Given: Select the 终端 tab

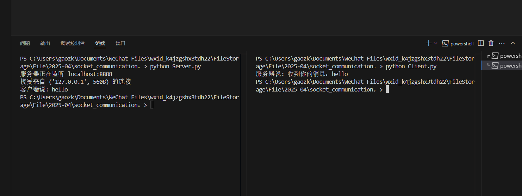Looking at the screenshot, I should (100, 43).
